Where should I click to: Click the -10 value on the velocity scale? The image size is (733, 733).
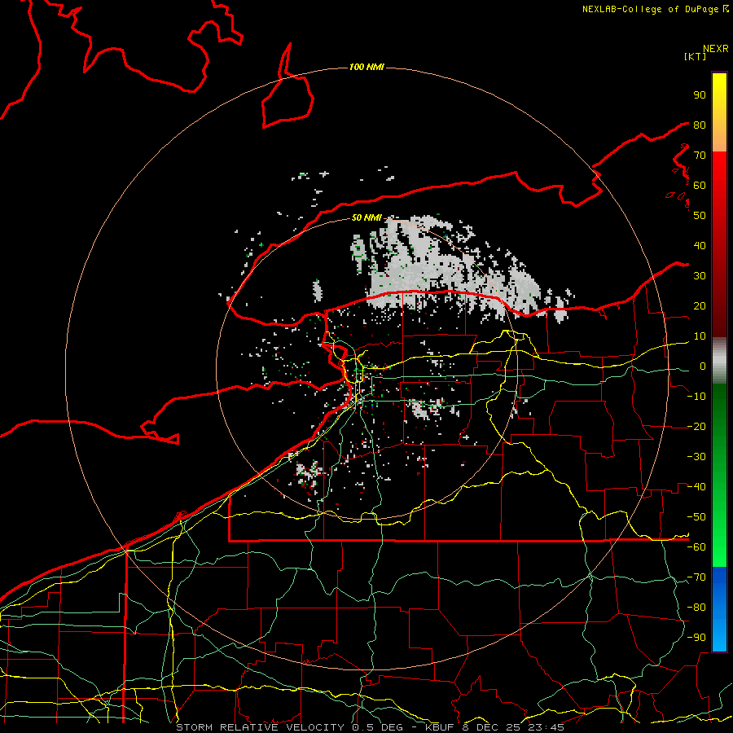click(x=696, y=397)
